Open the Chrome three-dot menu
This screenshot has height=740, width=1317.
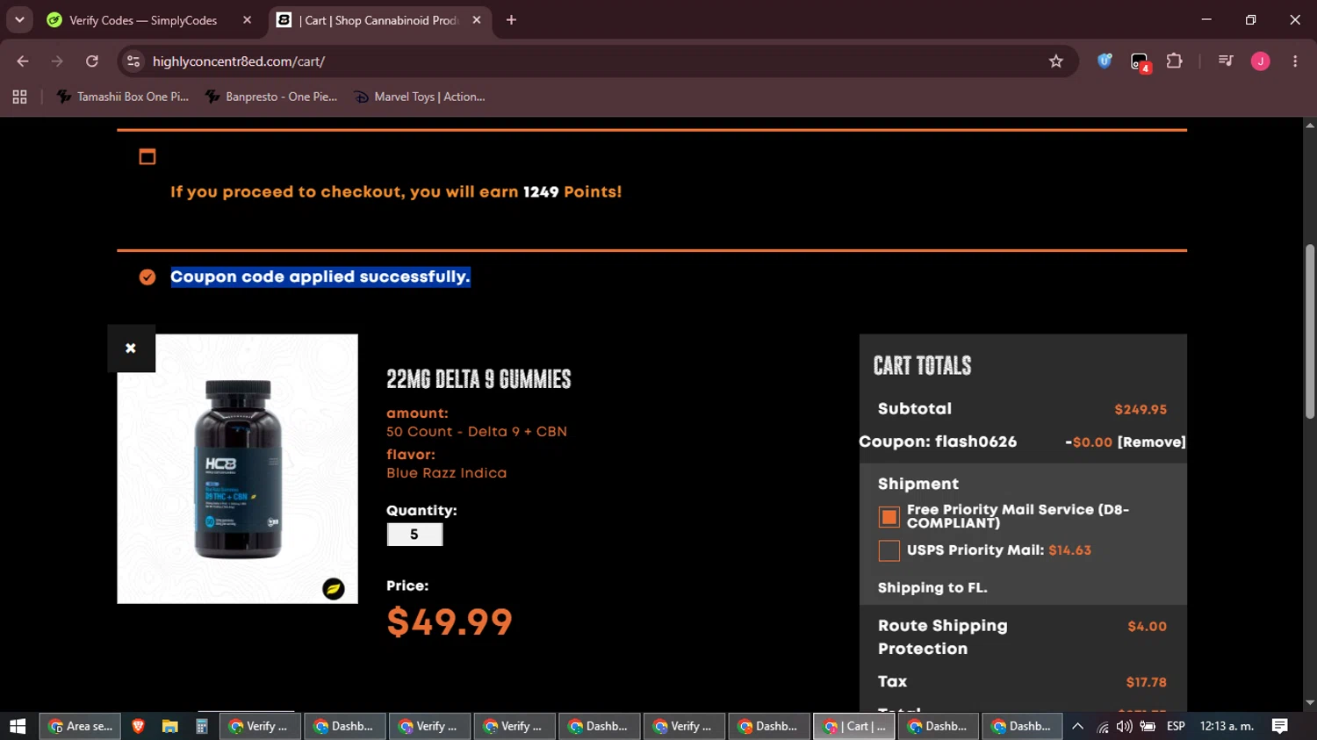tap(1295, 61)
